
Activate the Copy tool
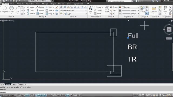pyautogui.click(x=30, y=11)
